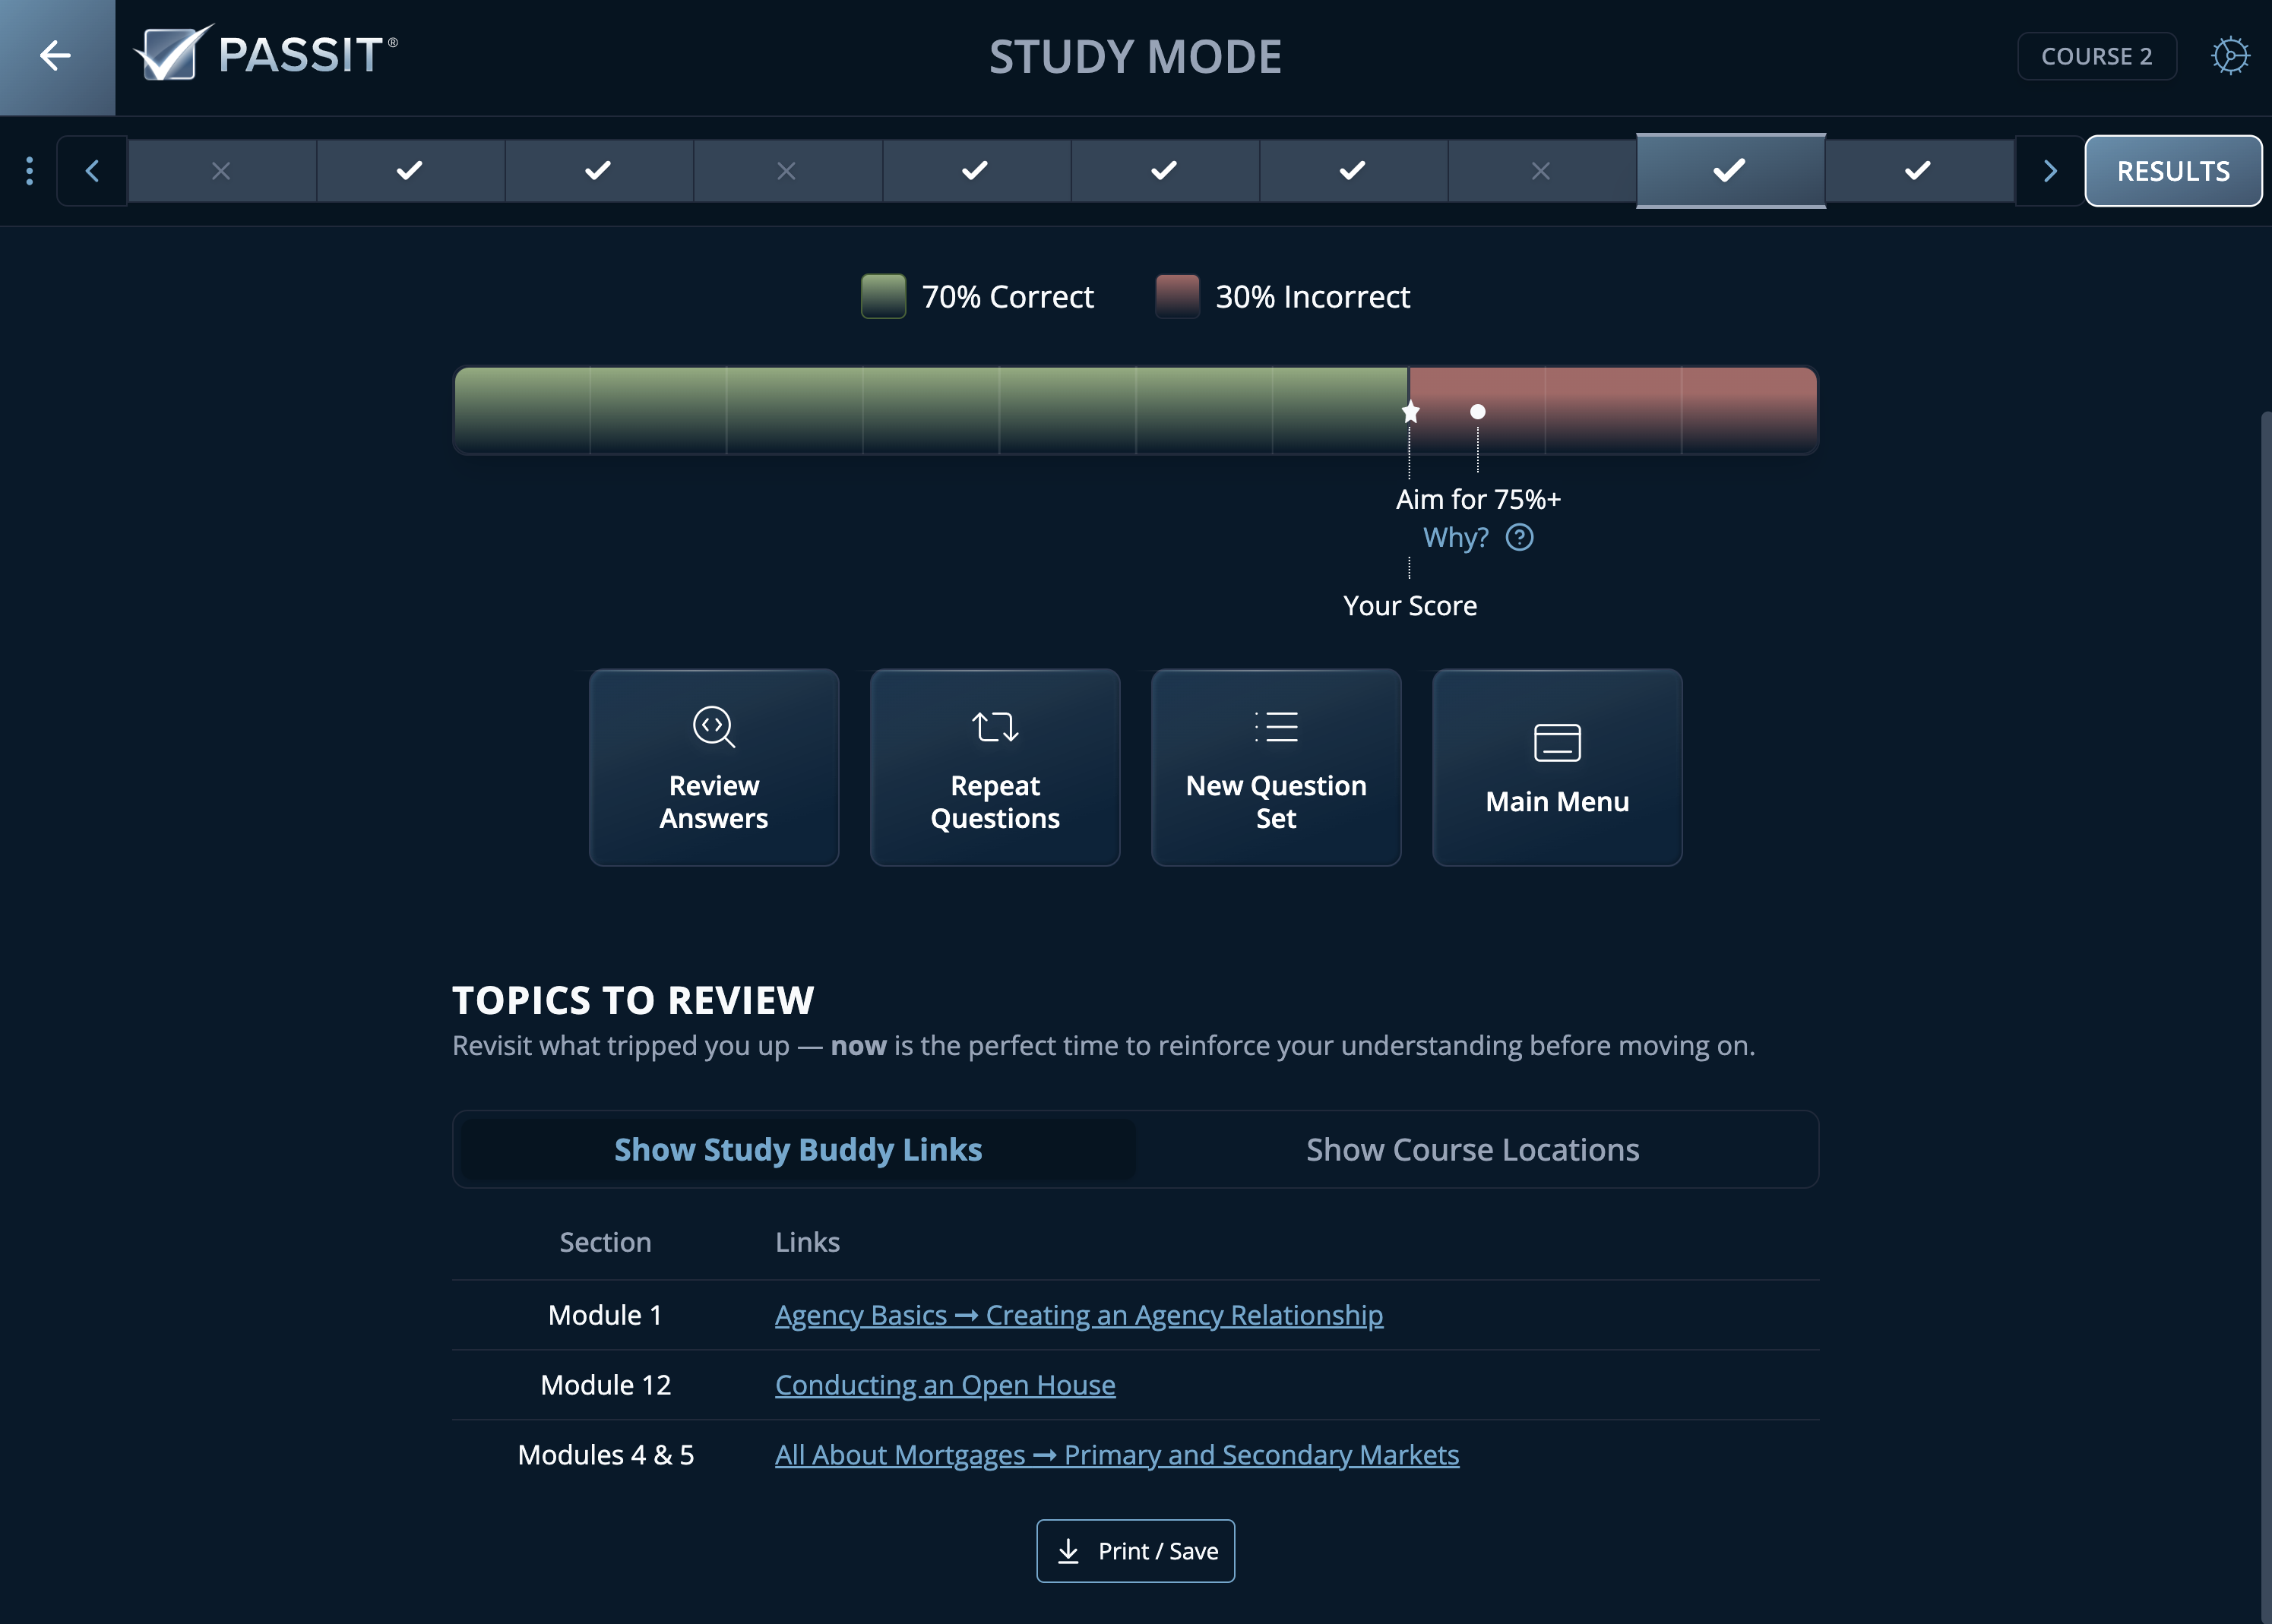Click the New Question Set list tile
The image size is (2272, 1624).
click(1276, 767)
